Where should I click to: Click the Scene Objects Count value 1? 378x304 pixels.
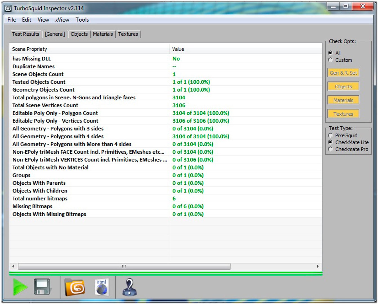pyautogui.click(x=174, y=74)
